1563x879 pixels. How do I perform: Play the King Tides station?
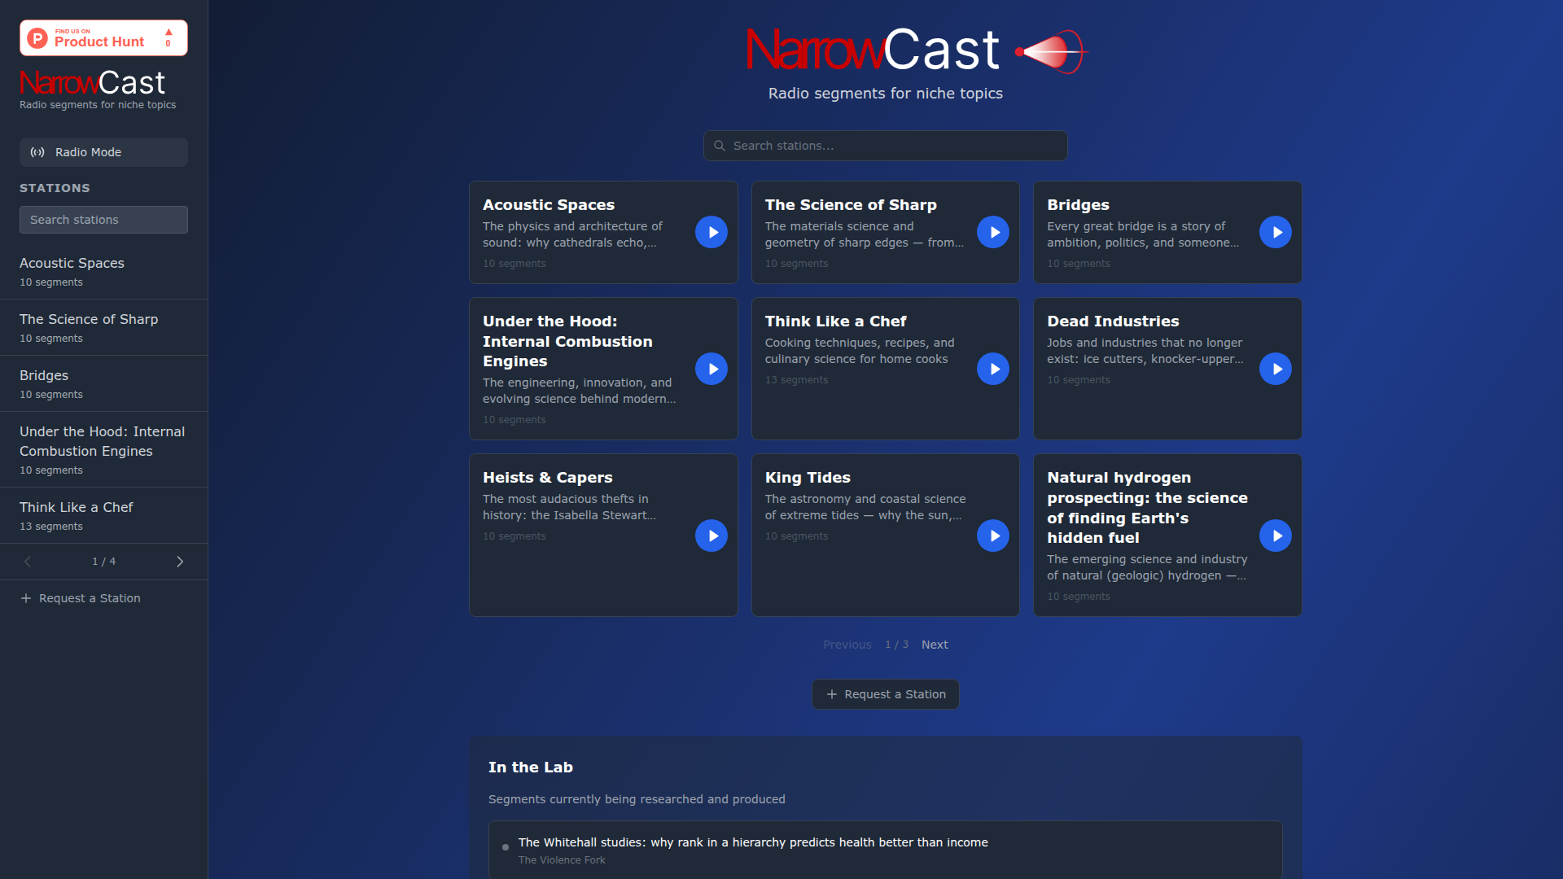click(993, 536)
